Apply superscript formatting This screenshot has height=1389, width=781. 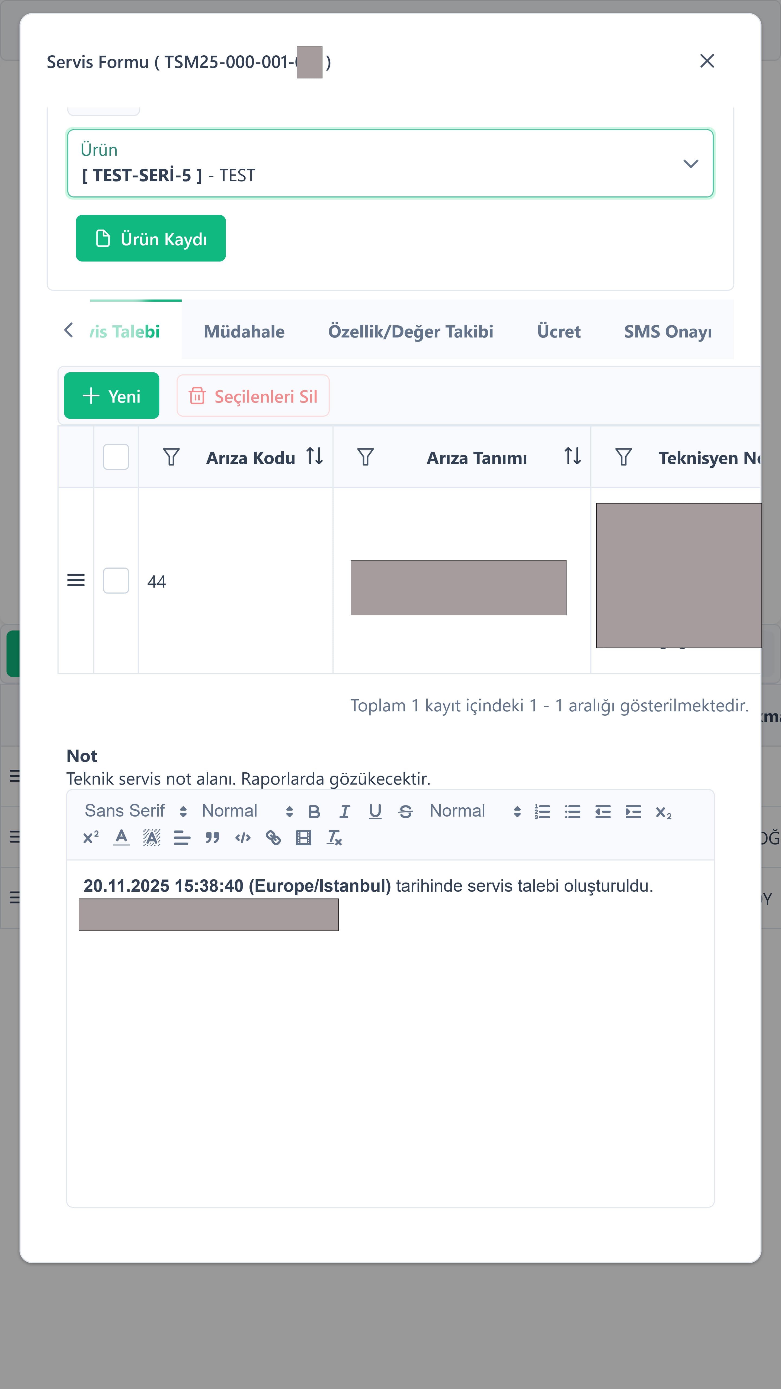91,837
